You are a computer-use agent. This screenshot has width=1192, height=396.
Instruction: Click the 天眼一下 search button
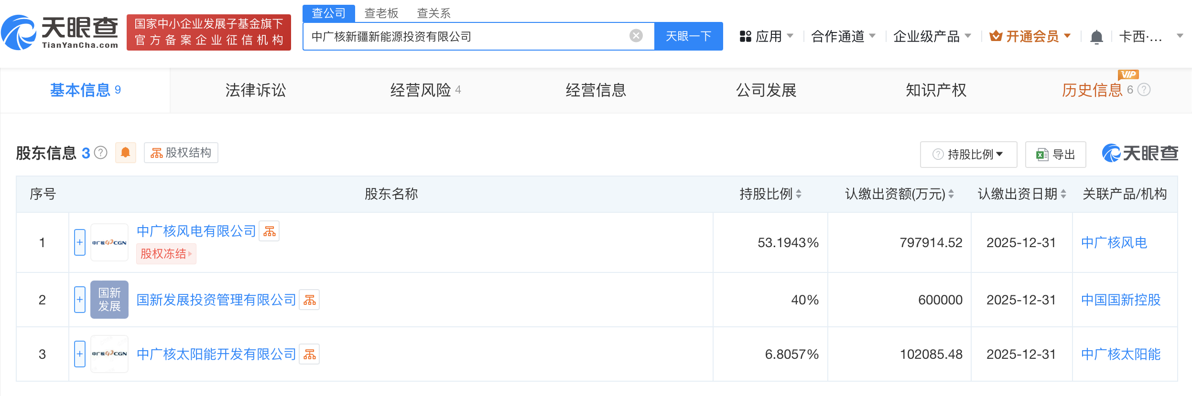(688, 36)
